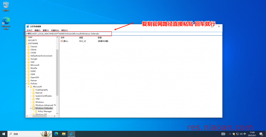Viewport: 266px width, 137px height.
Task: Select the Intel key
Action: [32, 62]
